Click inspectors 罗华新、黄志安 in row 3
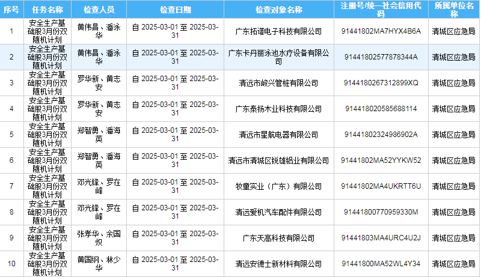Image resolution: width=481 pixels, height=277 pixels. coord(99,83)
